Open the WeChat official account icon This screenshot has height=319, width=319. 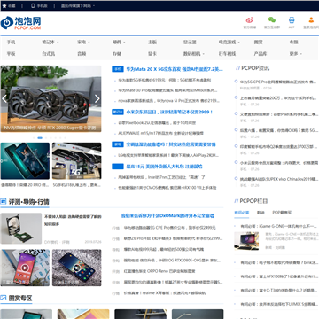click(272, 19)
